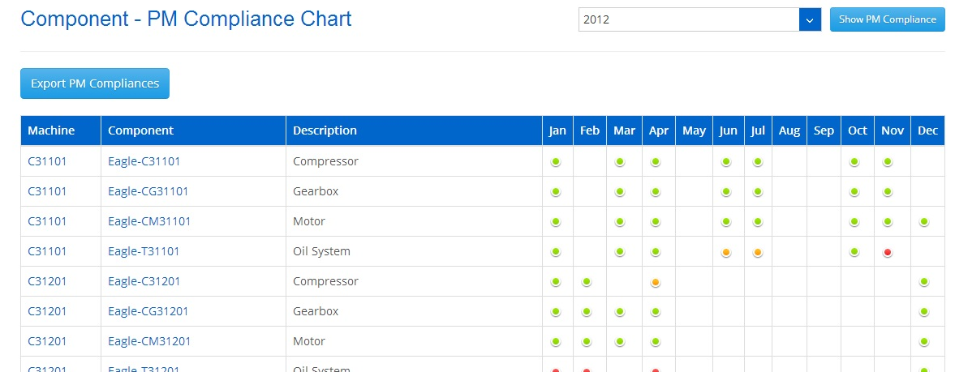Click the green Dec dot for Eagle-CM31101
Screen dimensions: 955x372
(x=923, y=222)
